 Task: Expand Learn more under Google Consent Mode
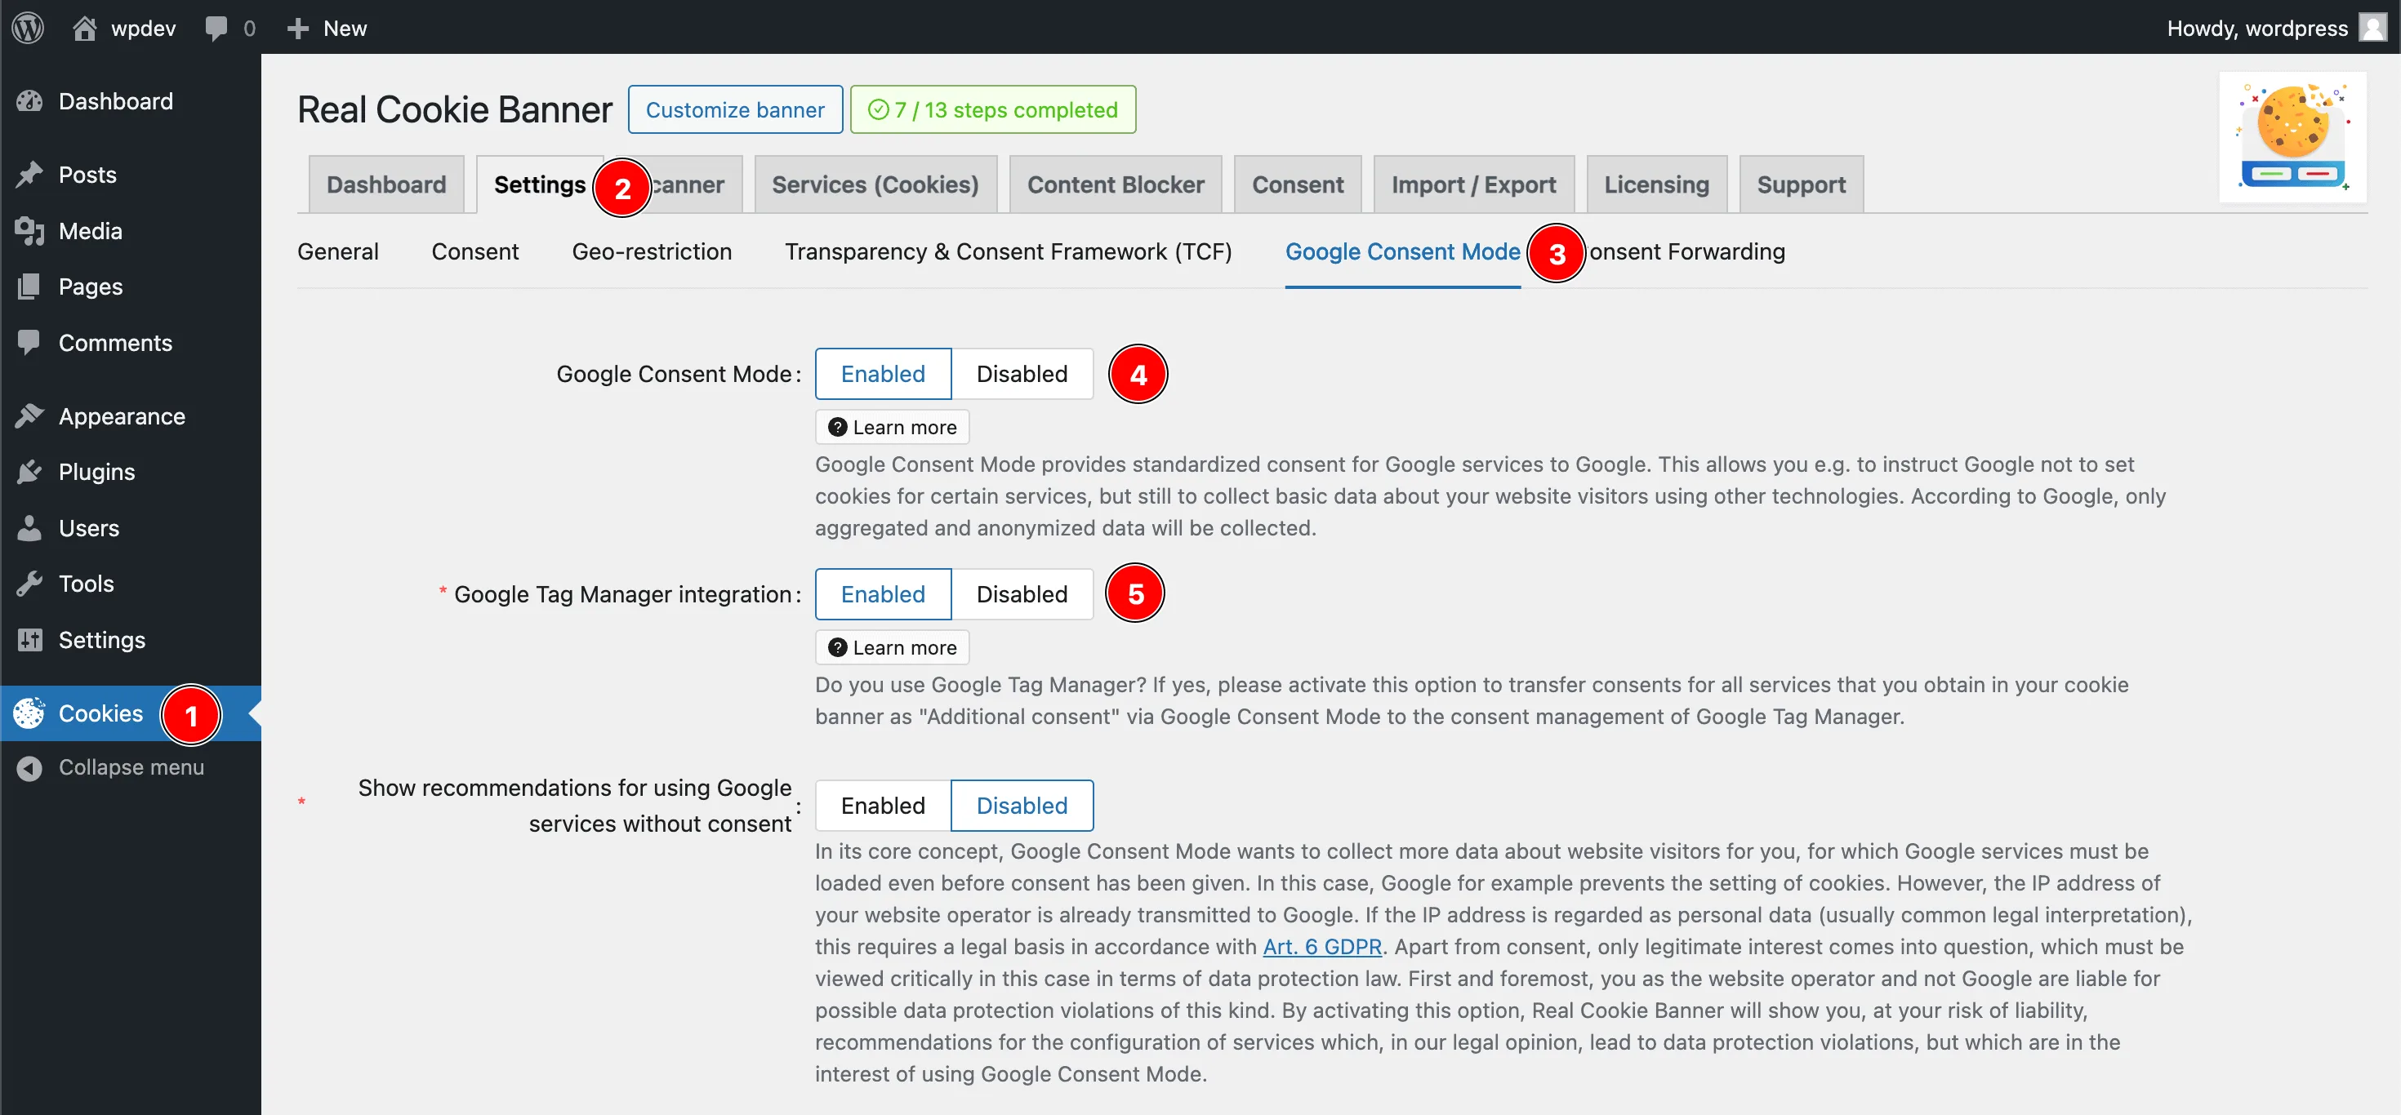click(x=892, y=428)
